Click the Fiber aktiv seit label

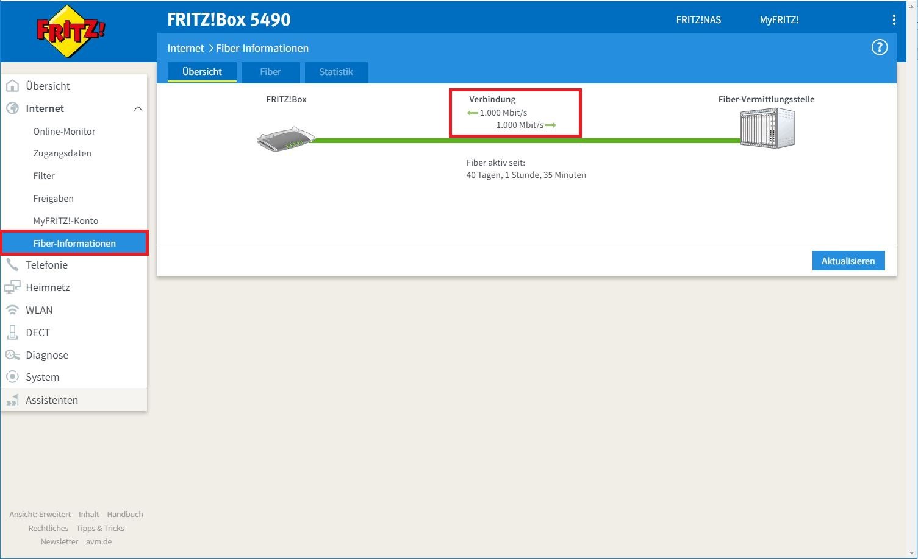(495, 163)
